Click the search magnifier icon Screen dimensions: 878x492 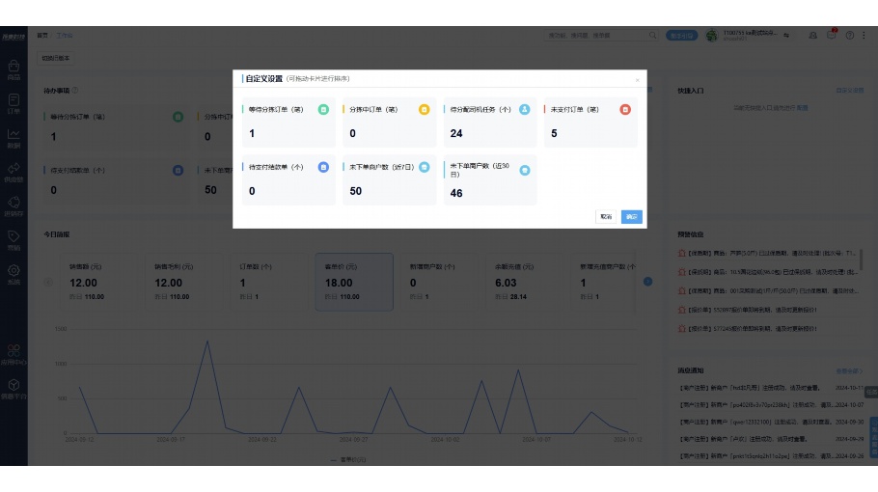[x=653, y=36]
